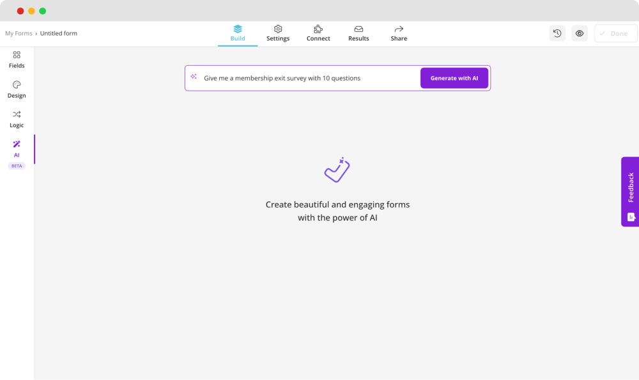The width and height of the screenshot is (639, 380).
Task: Select the AI sidebar icon
Action: point(16,146)
